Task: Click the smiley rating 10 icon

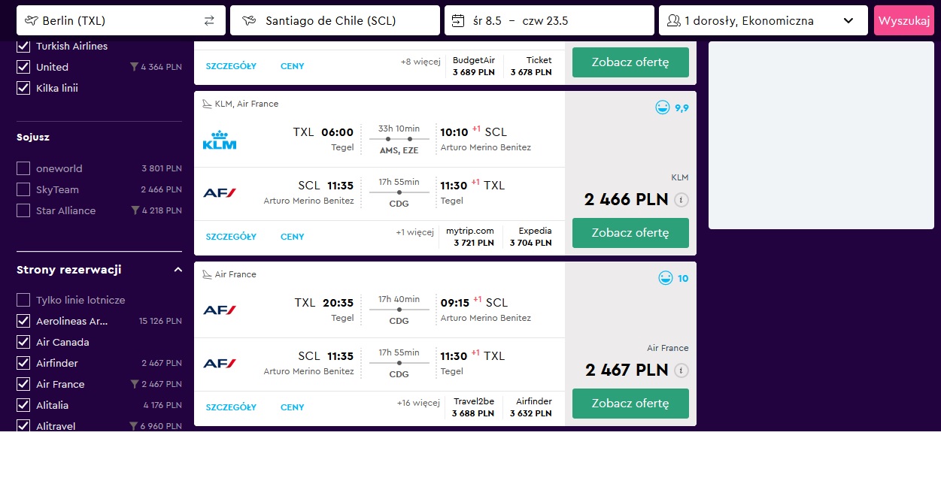Action: pos(665,278)
